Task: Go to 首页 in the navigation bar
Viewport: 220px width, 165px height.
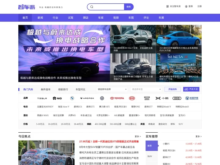Action: click(25, 18)
